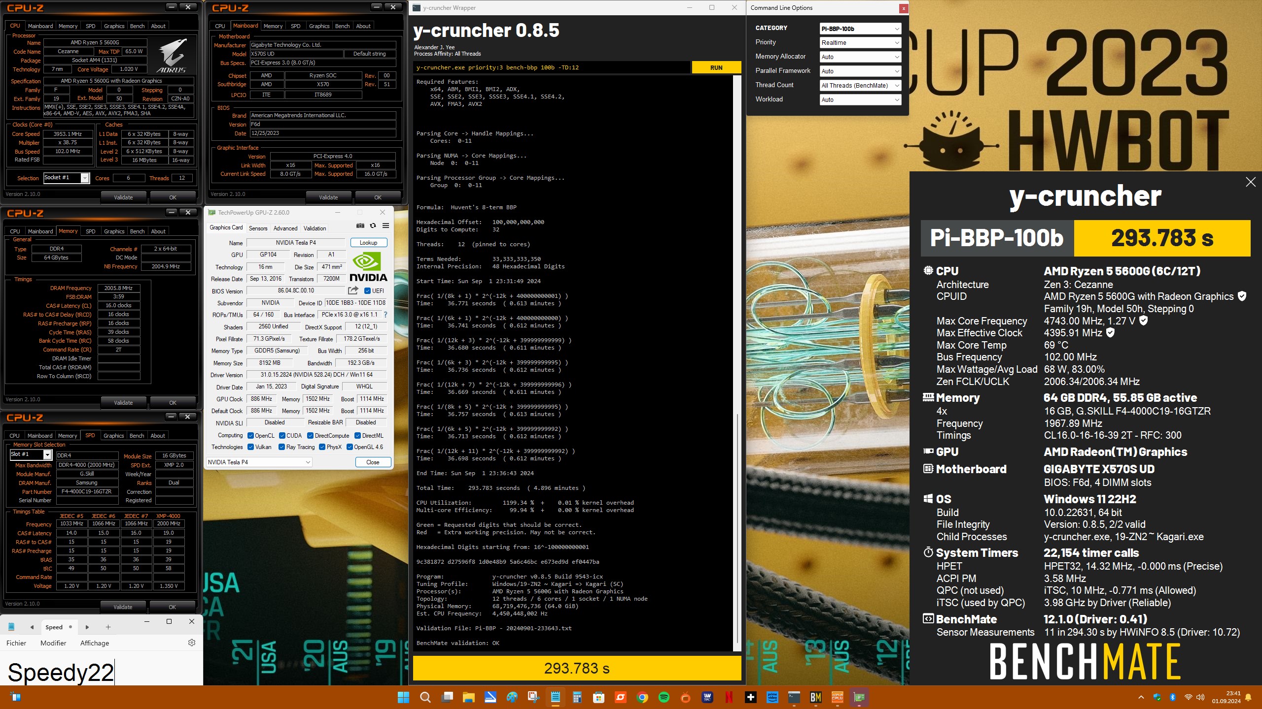Open Google Chrome from taskbar
Viewport: 1262px width, 709px height.
click(642, 697)
